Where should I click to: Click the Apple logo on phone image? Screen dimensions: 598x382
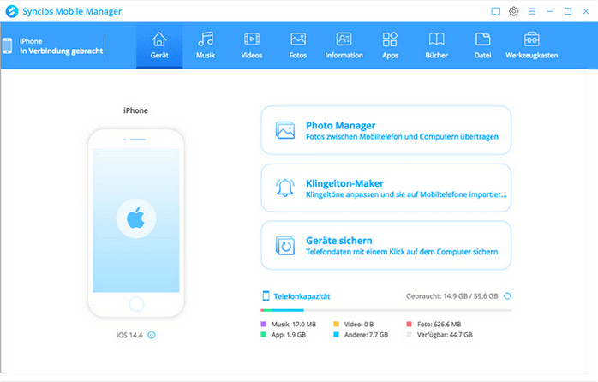pos(135,218)
